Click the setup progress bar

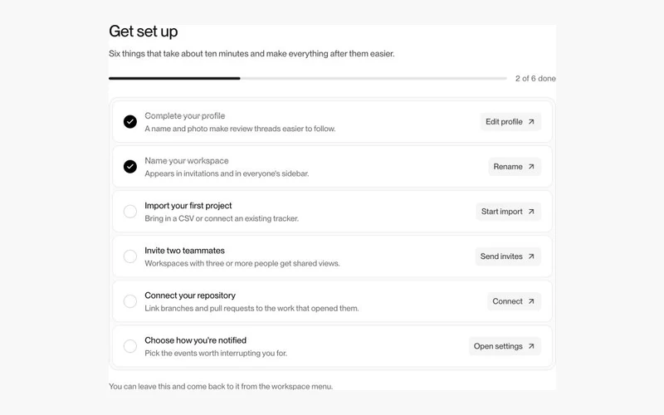coord(308,78)
